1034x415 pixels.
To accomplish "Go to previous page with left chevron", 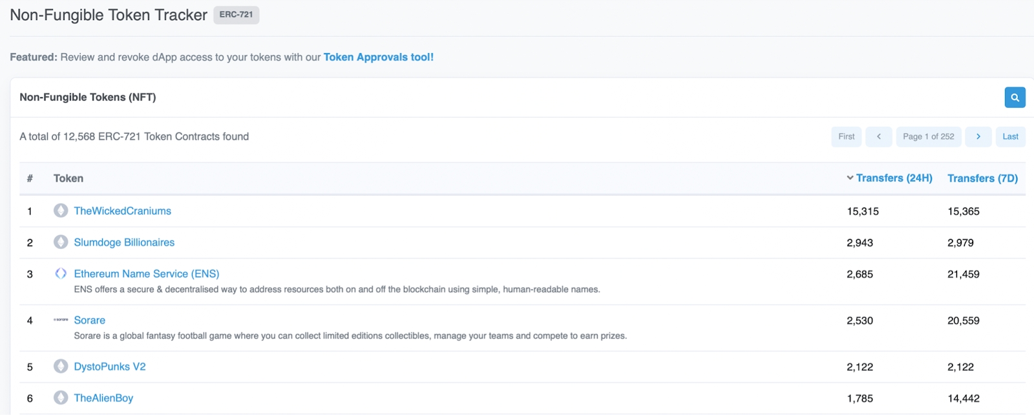I will point(878,137).
